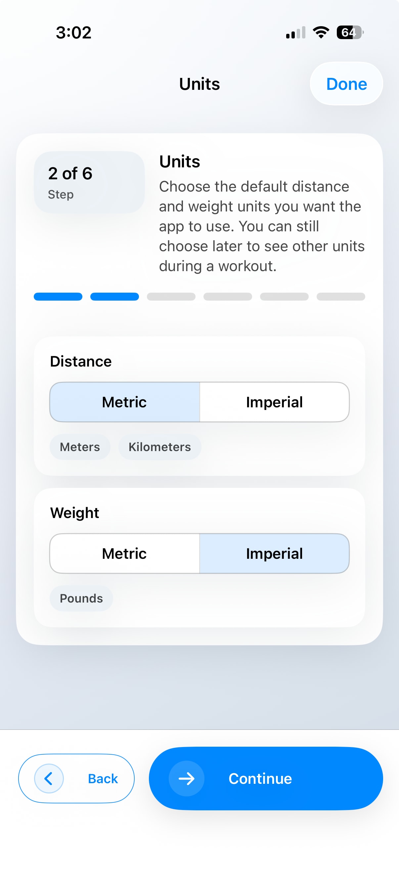Tap the clock showing 3:02

click(74, 33)
